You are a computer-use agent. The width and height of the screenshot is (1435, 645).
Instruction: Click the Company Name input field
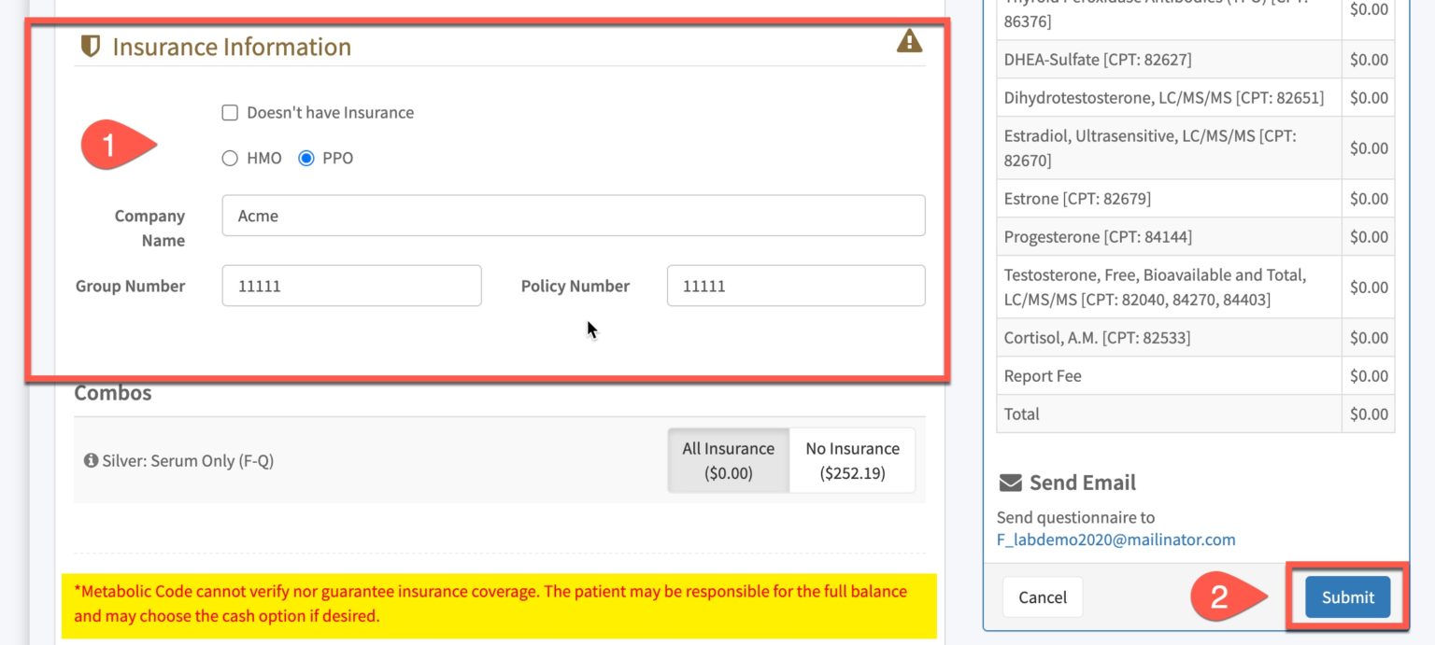tap(572, 215)
